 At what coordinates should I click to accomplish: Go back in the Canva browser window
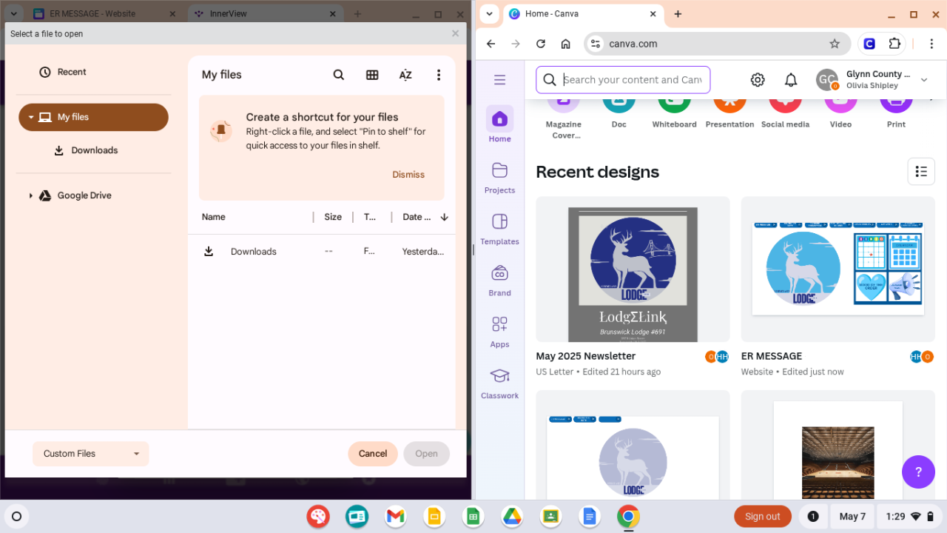pyautogui.click(x=491, y=44)
